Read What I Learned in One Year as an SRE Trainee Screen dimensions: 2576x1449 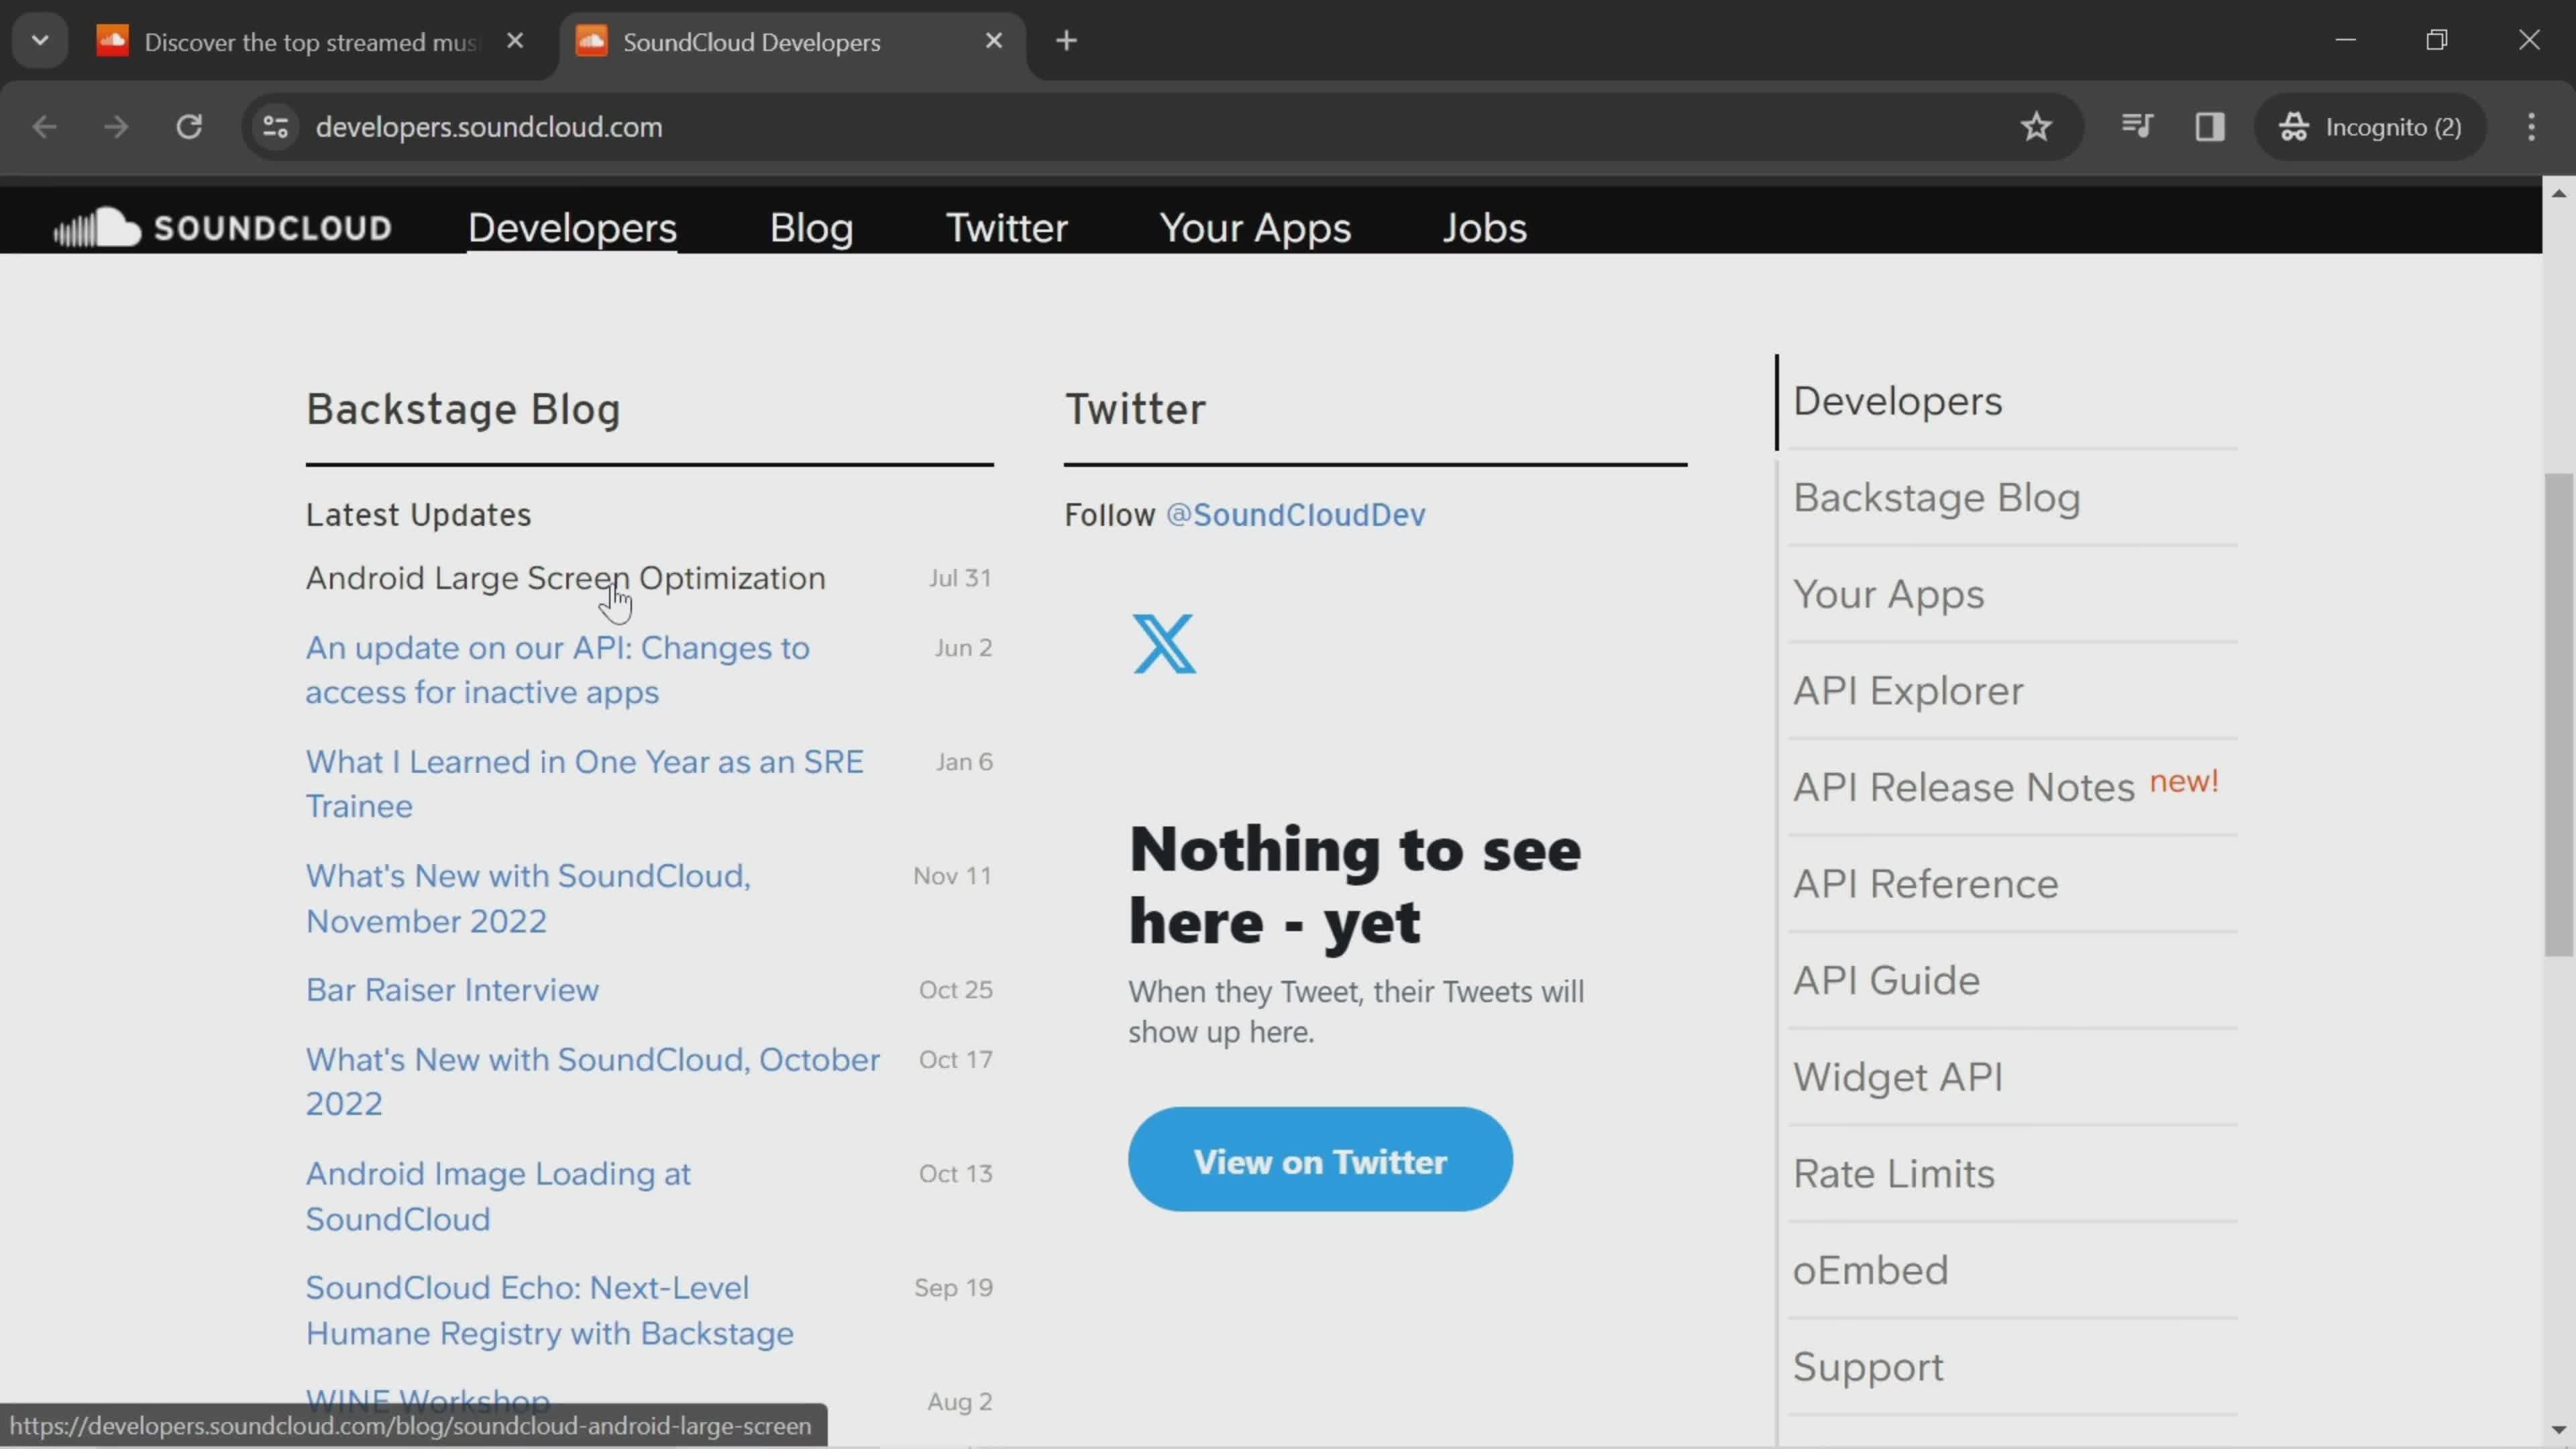pos(584,784)
